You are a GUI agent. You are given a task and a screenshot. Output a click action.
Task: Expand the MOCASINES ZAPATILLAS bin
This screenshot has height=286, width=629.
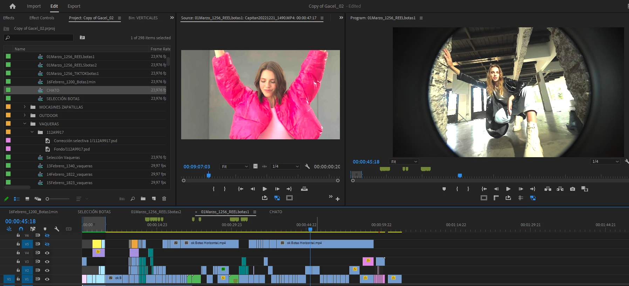click(25, 107)
